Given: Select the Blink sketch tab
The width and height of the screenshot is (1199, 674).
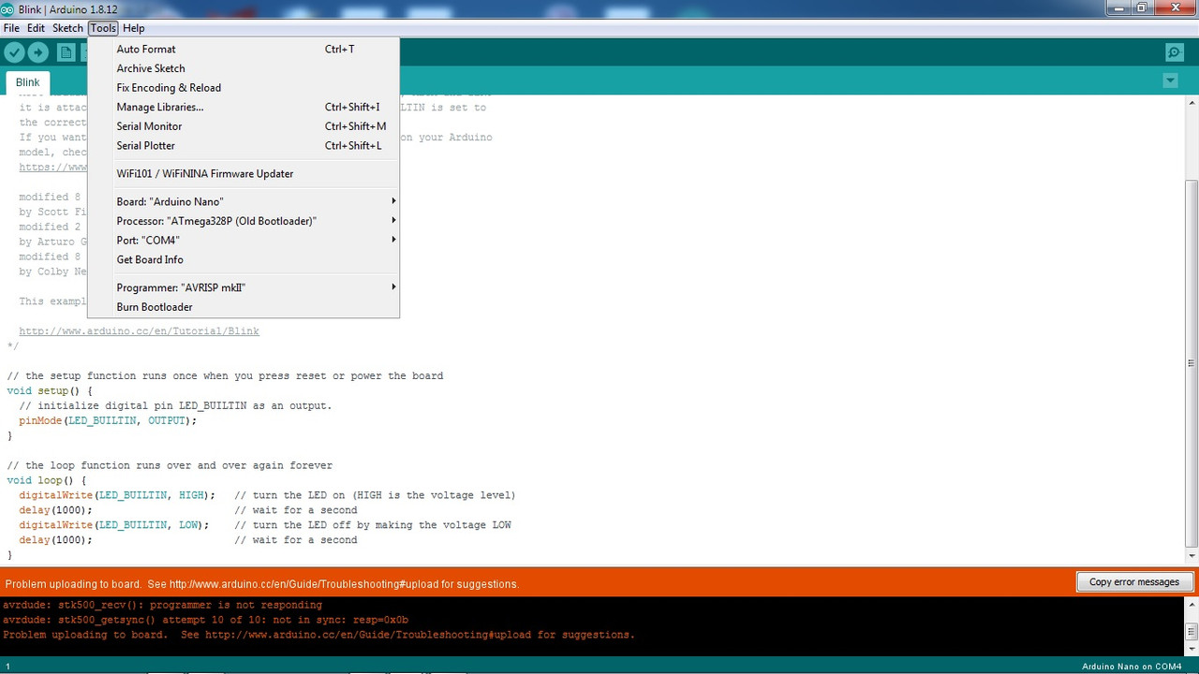Looking at the screenshot, I should 27,82.
